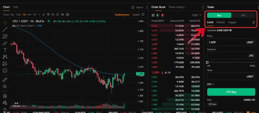Screen dimensions: 259x113
Task: Click the Alerts bell icon
Action: (x=132, y=7)
